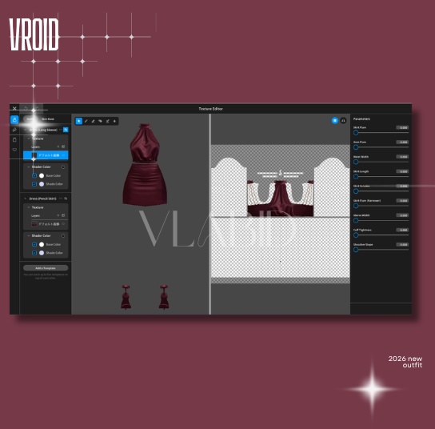Image resolution: width=435 pixels, height=429 pixels.
Task: Select the arrow selection tool in the toolbar
Action: [79, 121]
